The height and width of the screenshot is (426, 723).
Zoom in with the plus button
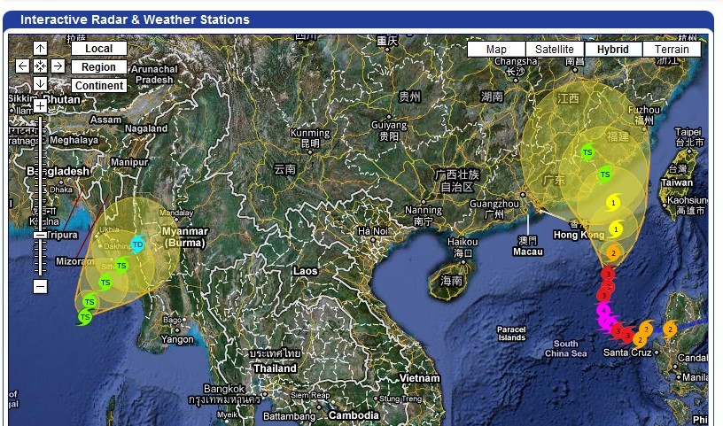[40, 105]
